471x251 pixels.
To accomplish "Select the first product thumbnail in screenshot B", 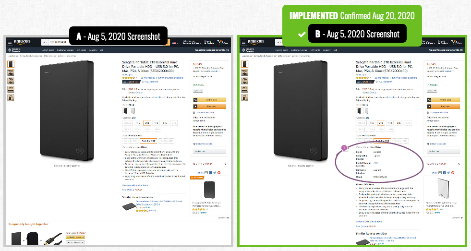I will click(x=244, y=64).
